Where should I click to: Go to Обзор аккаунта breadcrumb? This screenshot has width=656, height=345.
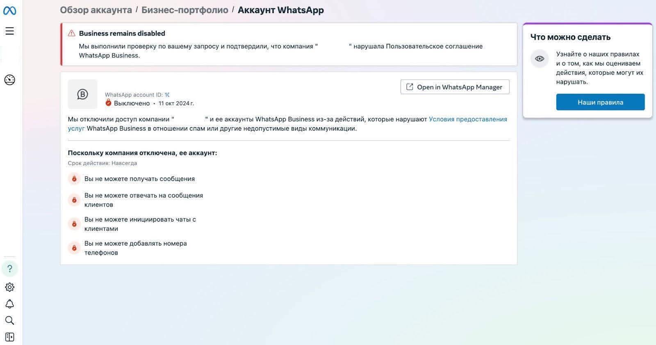pos(96,10)
